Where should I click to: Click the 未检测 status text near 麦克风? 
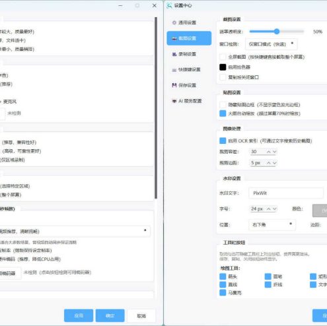14,113
